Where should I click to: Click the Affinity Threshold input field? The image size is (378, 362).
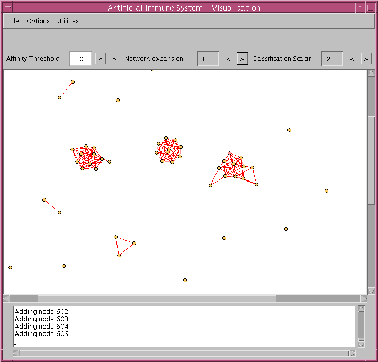point(80,59)
